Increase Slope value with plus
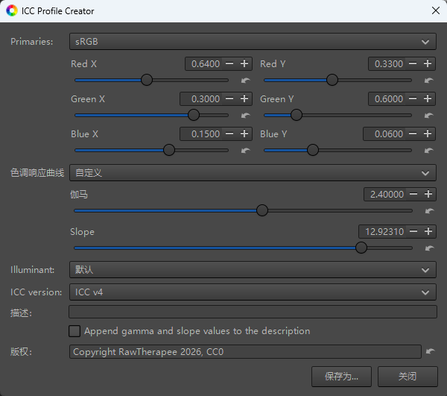 click(x=428, y=231)
